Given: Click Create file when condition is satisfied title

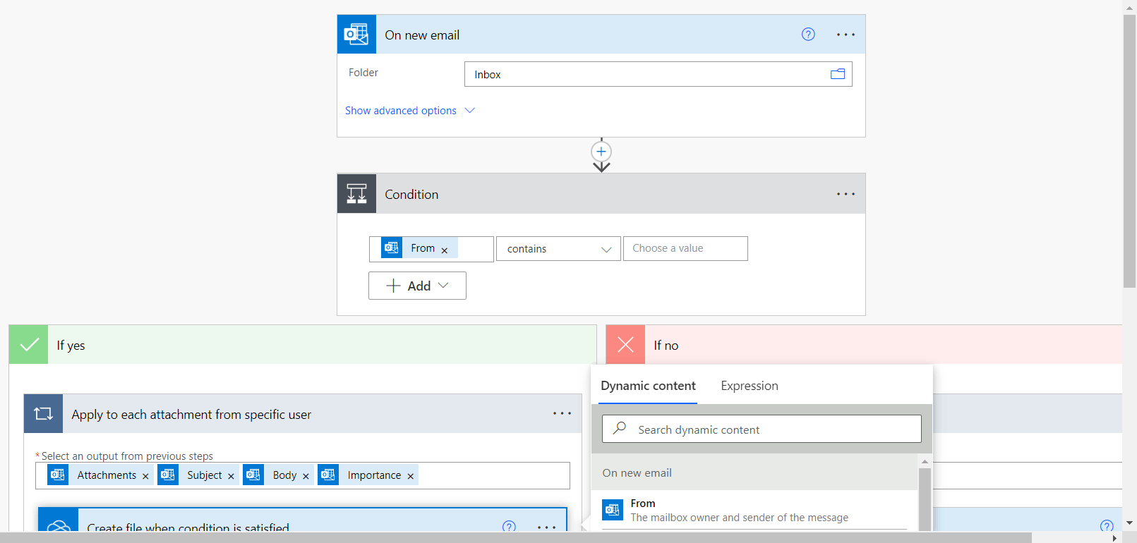Looking at the screenshot, I should click(188, 527).
